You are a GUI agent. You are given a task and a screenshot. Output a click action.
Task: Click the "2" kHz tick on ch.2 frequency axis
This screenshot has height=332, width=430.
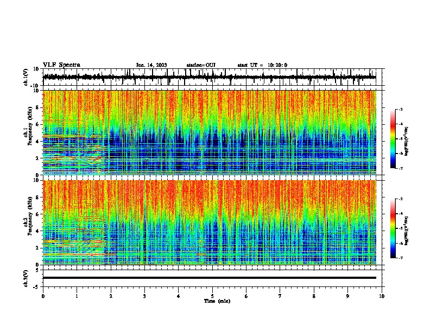[x=37, y=247]
